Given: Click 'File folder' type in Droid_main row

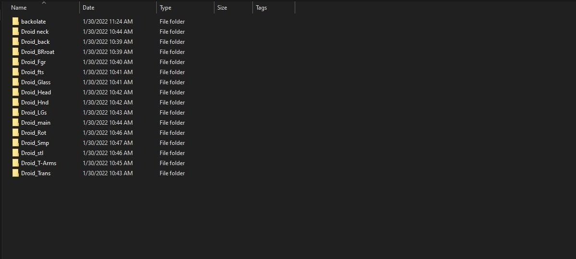Looking at the screenshot, I should (172, 123).
